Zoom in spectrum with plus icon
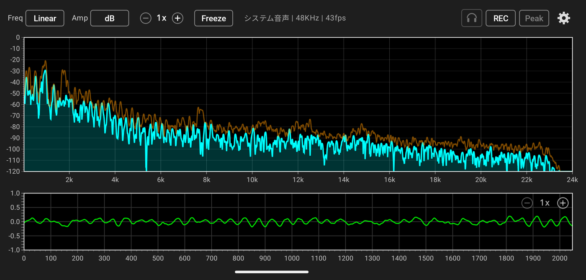This screenshot has height=280, width=586. (178, 18)
